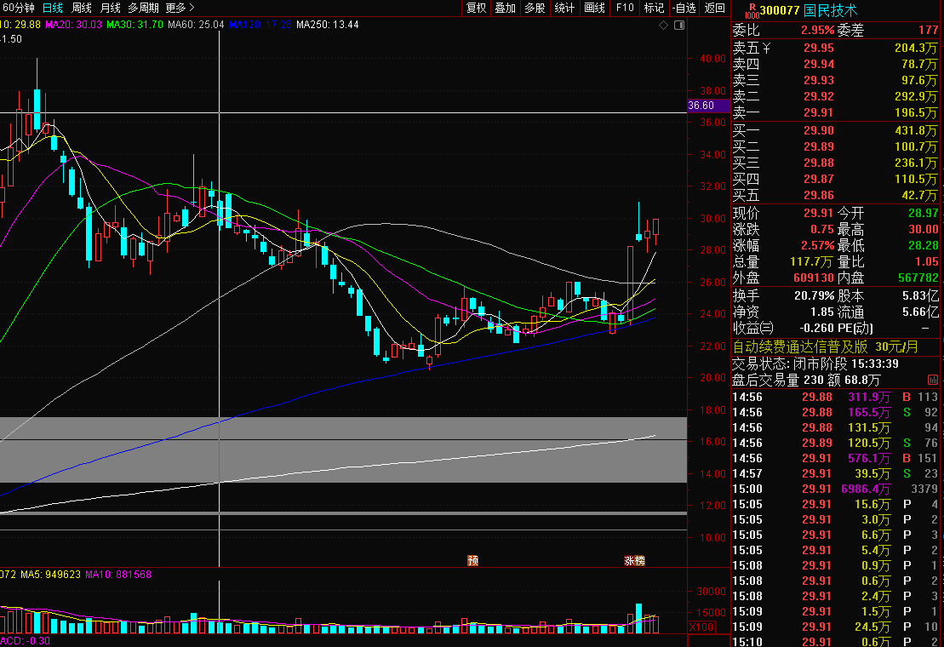Viewport: 944px width, 647px height.
Task: Click the 现价 29.91 field
Action: (782, 213)
